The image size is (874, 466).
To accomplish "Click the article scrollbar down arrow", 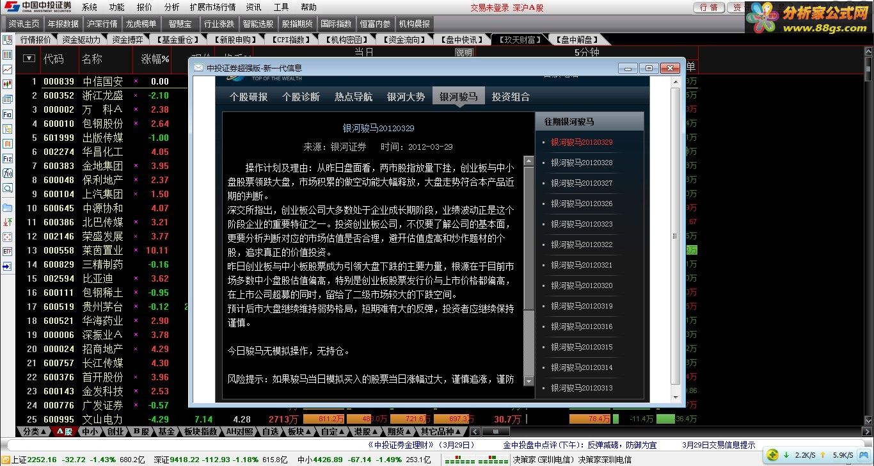I will coord(528,382).
